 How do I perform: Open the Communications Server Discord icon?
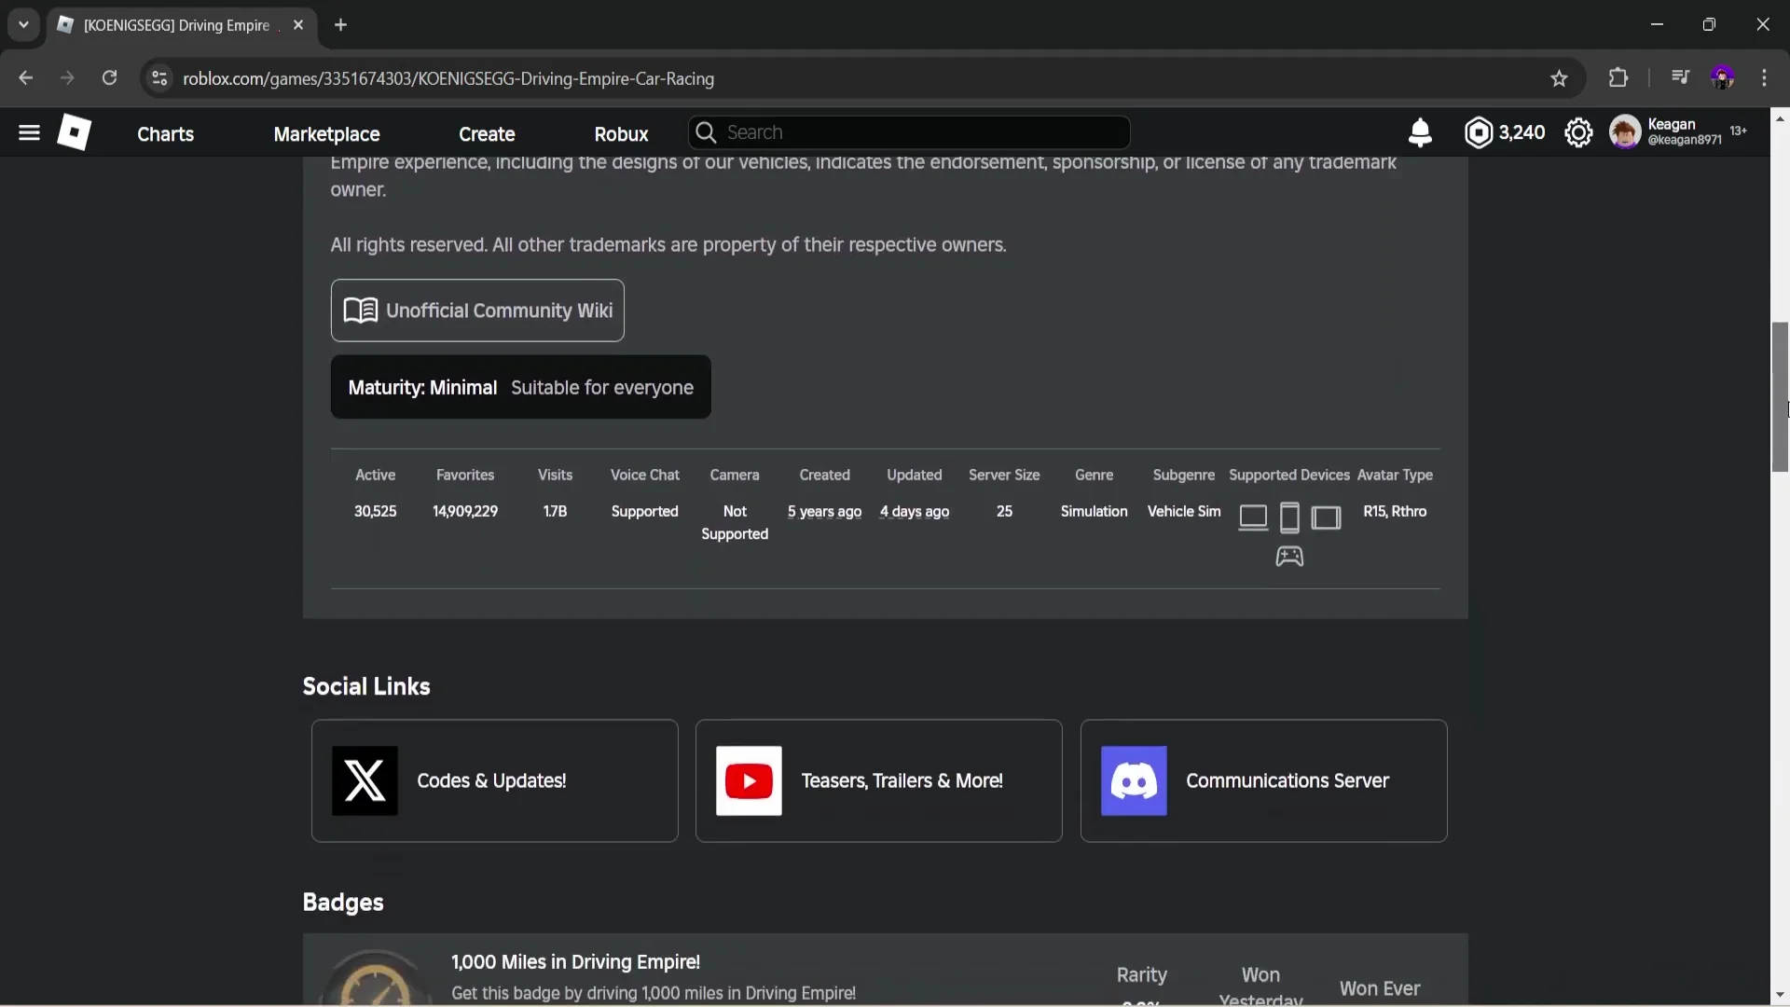[1133, 781]
